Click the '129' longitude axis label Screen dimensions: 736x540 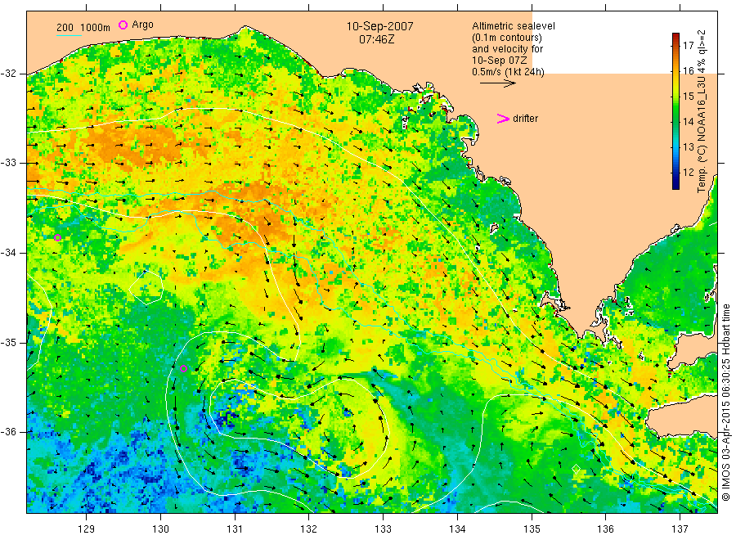coord(87,529)
